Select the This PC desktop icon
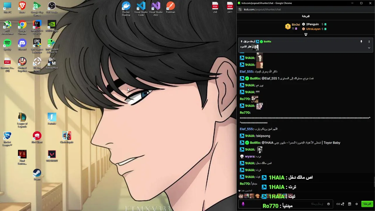This screenshot has width=375, height=211. [7, 8]
